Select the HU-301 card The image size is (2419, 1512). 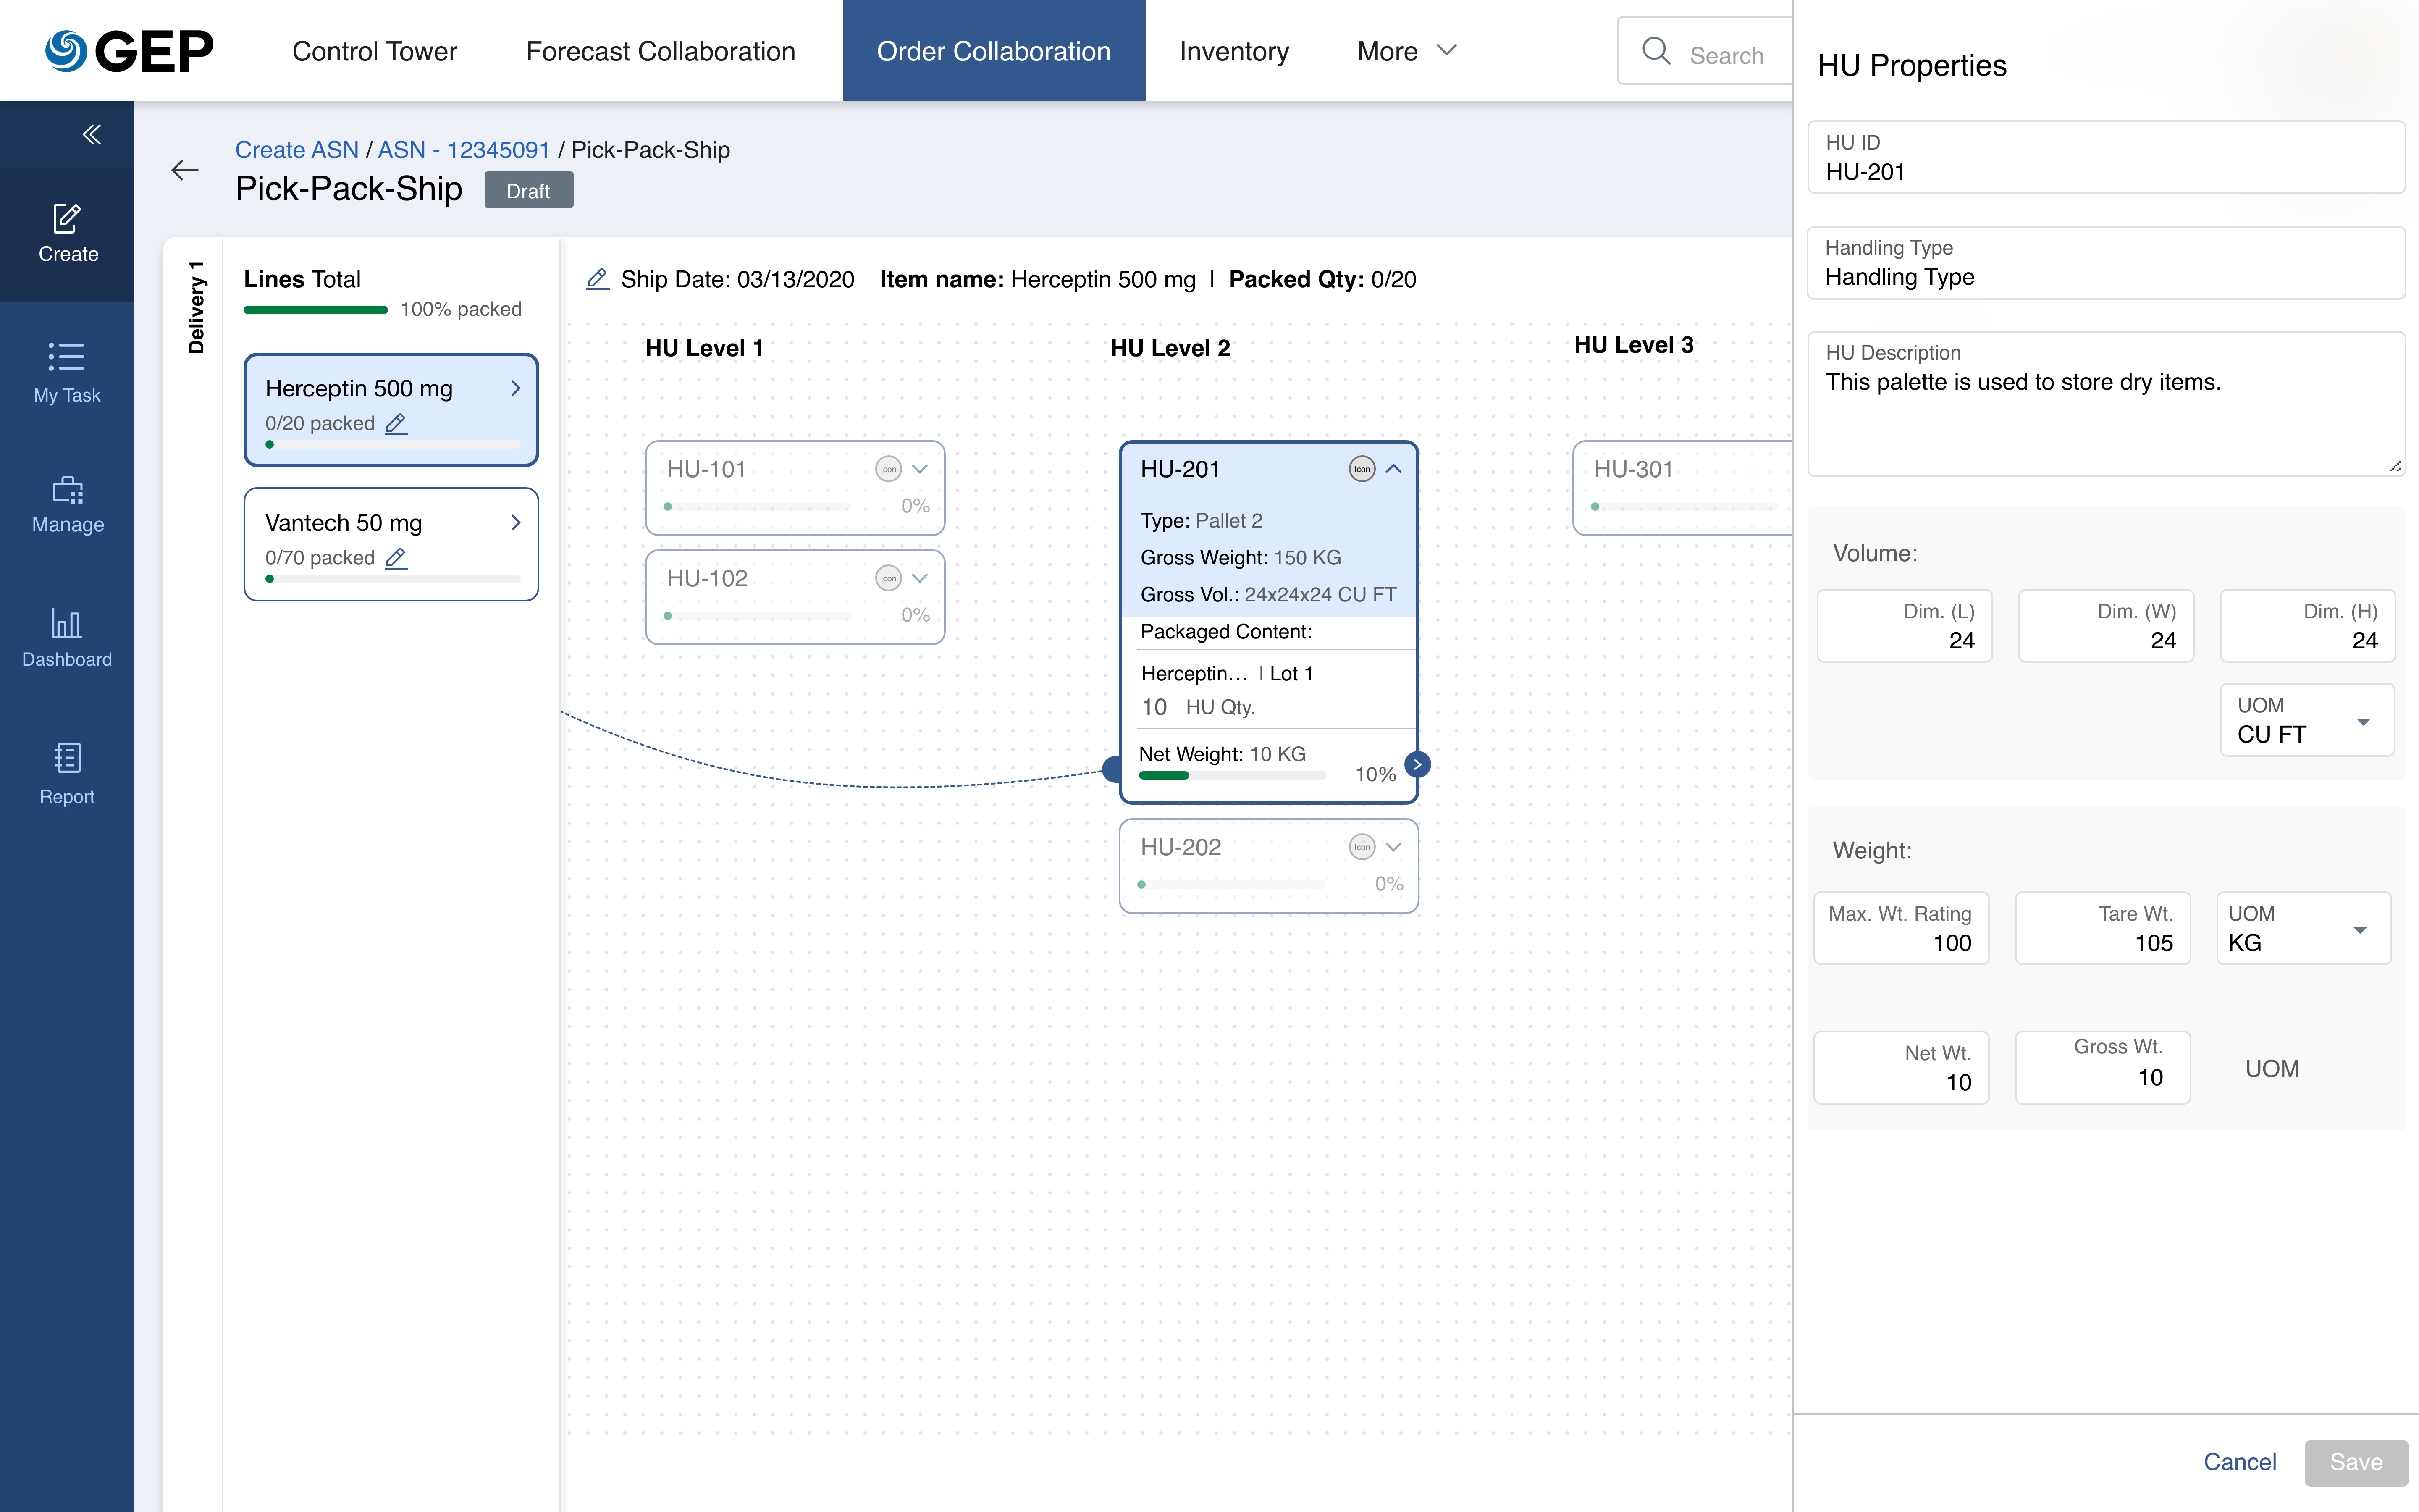[x=1682, y=488]
